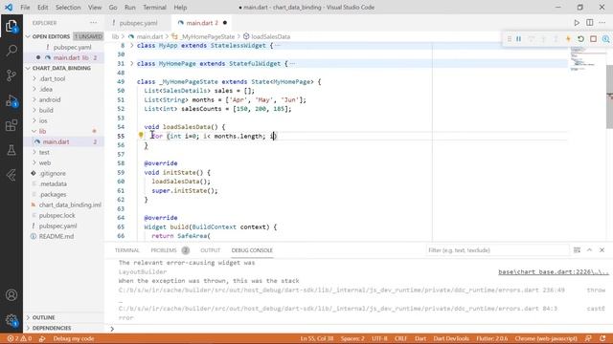Click the lightbulb quick fix on line 55

pos(141,136)
